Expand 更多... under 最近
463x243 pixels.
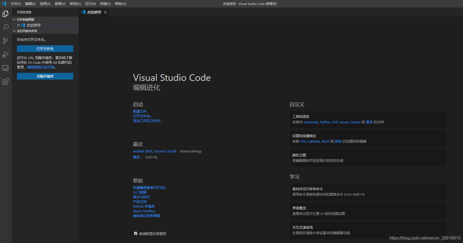coord(137,157)
